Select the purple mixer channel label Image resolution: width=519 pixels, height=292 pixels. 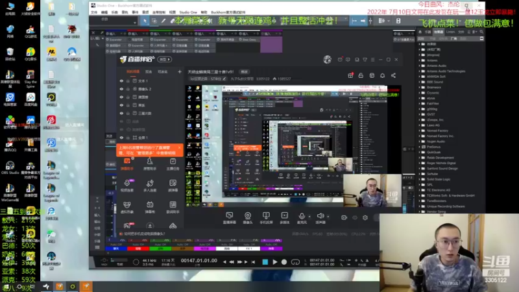(271, 249)
